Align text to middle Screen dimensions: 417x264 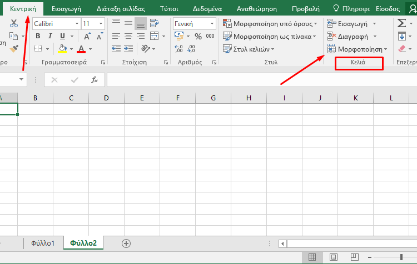[128, 23]
